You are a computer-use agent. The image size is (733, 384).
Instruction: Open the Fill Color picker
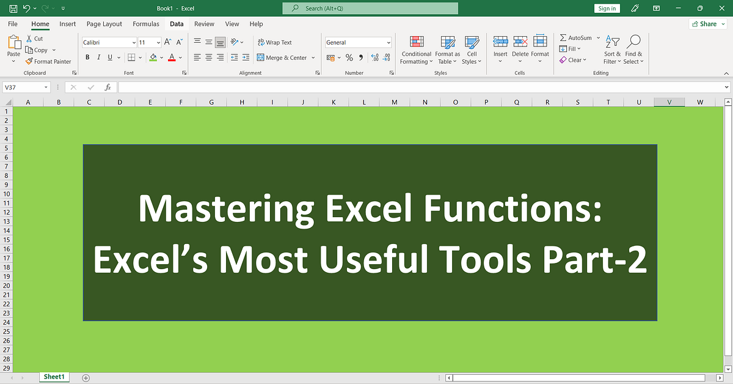161,57
